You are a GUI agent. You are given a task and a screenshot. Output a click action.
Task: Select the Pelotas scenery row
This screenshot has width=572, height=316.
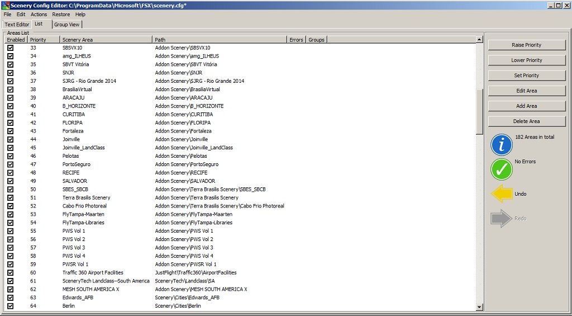(x=241, y=156)
